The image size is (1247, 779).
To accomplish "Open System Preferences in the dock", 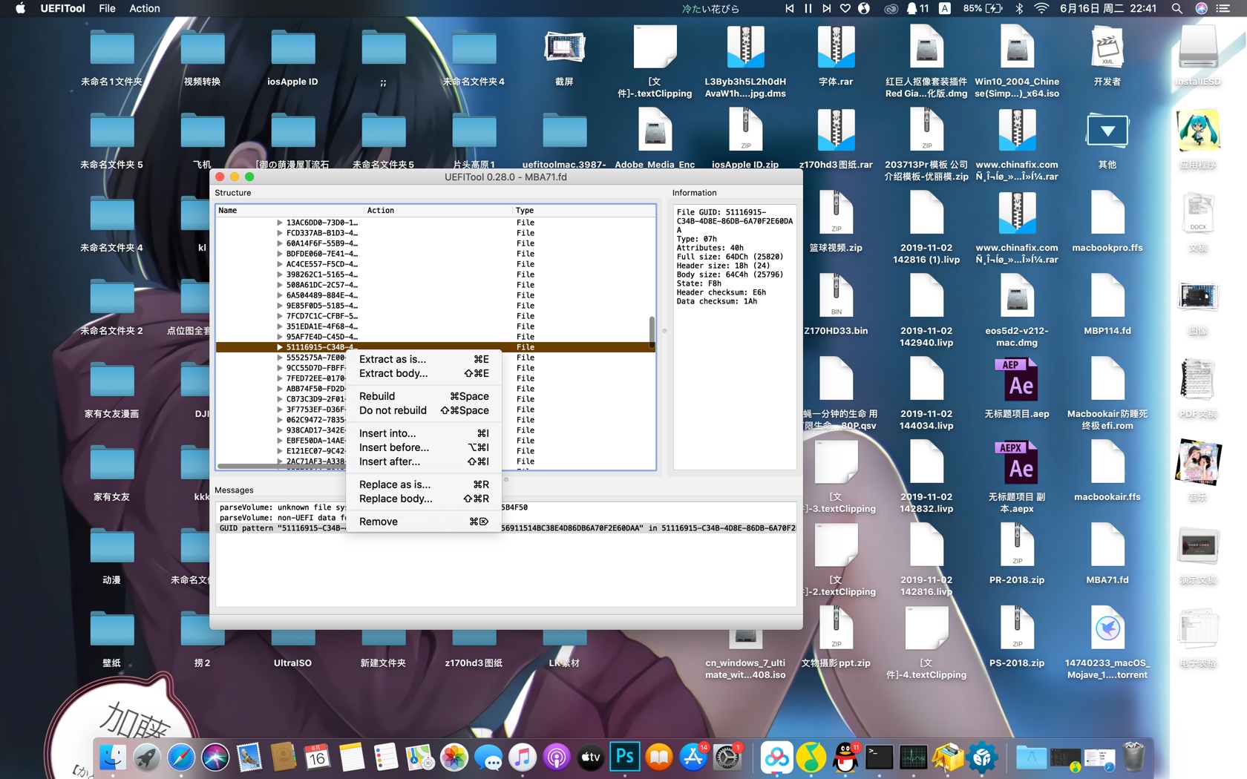I will click(x=727, y=757).
